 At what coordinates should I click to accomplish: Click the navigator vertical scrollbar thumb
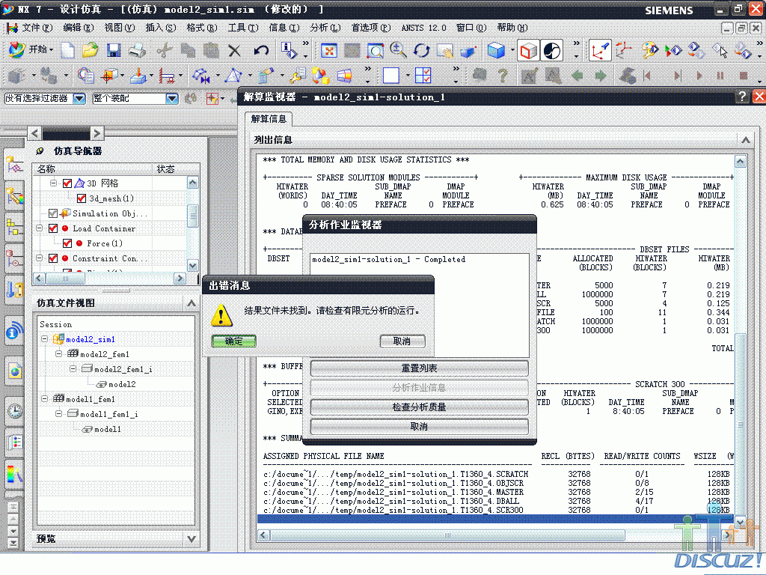point(192,216)
